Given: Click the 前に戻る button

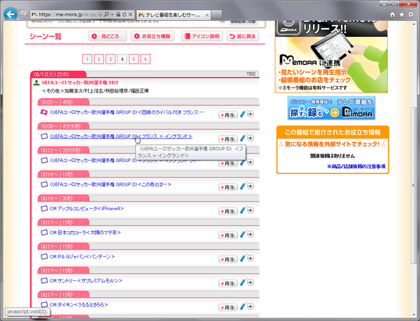Looking at the screenshot, I should pyautogui.click(x=243, y=36).
